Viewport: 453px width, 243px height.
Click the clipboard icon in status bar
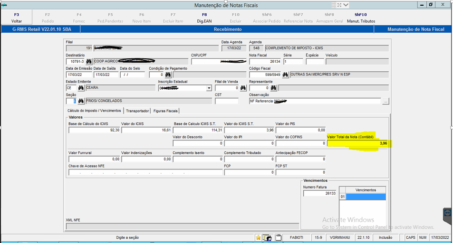tap(278, 237)
